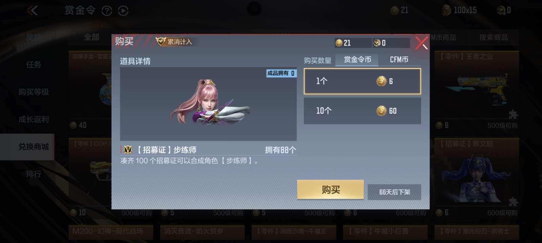Select the 蔡文昭 recruitment card thumbnail
The image size is (542, 243).
coord(477,175)
